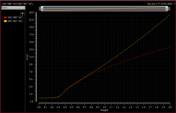Click the 1.0 tick on the Vsupply axis
Viewport: 176px width, 113px height.
pos(104,107)
